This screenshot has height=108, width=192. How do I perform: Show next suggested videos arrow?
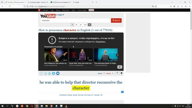click(117, 55)
